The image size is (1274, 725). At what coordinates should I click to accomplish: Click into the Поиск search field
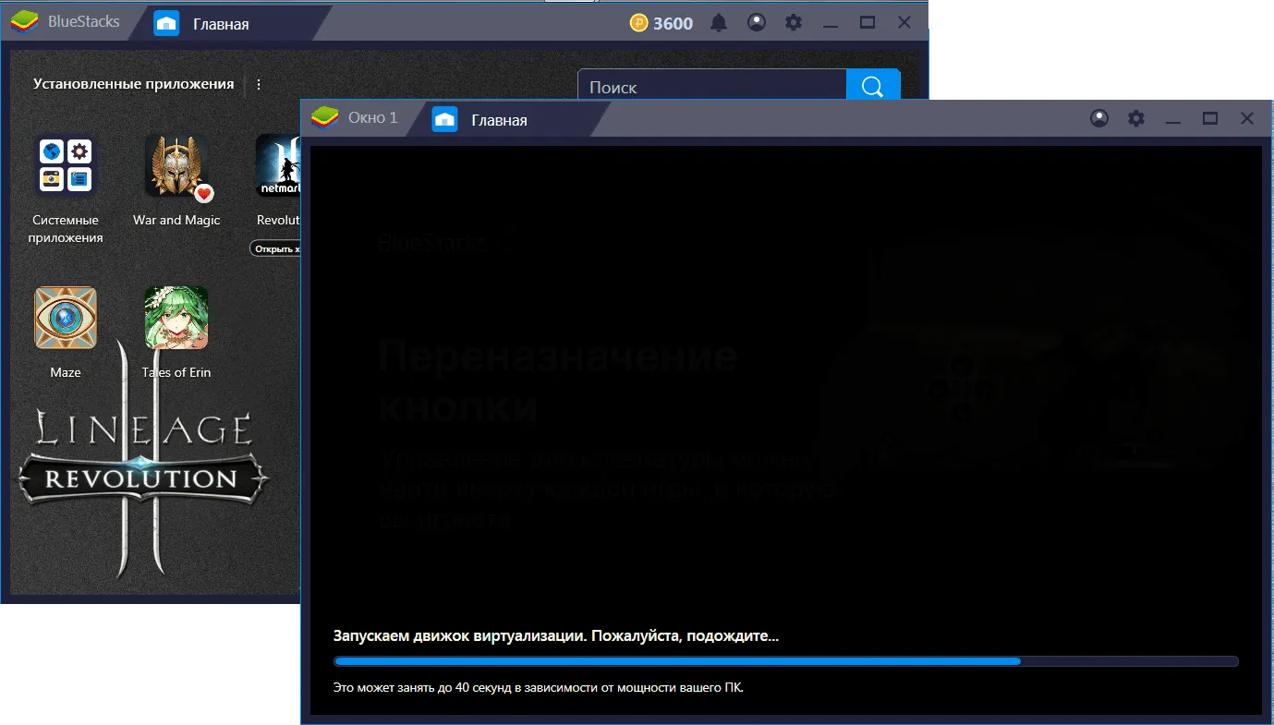[711, 88]
